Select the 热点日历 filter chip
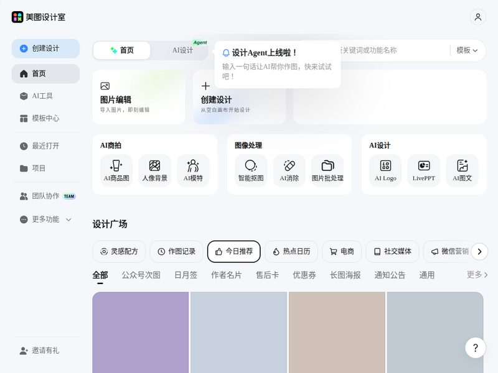Image resolution: width=498 pixels, height=373 pixels. [x=291, y=252]
